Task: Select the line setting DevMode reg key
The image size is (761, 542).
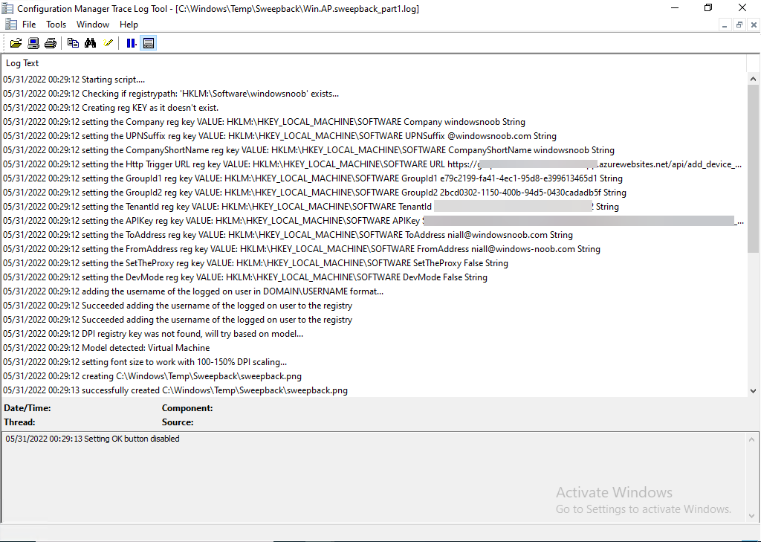Action: [x=374, y=277]
